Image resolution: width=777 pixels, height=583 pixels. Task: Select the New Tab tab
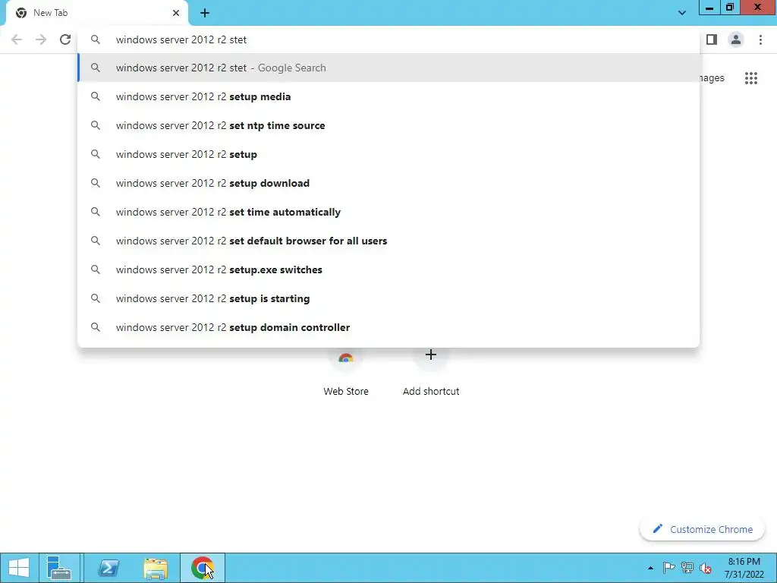point(97,13)
